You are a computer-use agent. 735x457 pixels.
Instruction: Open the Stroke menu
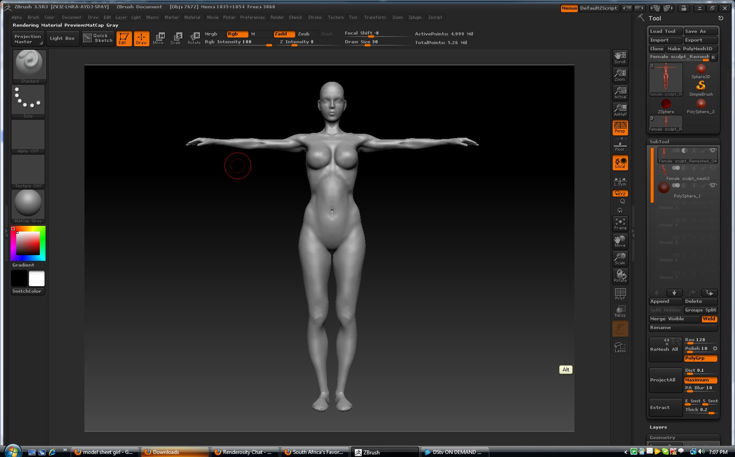tap(315, 17)
